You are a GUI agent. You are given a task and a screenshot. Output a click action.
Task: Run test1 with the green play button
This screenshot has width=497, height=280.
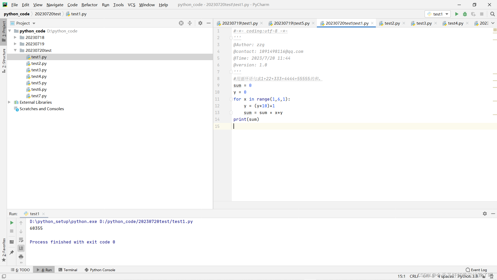[457, 14]
